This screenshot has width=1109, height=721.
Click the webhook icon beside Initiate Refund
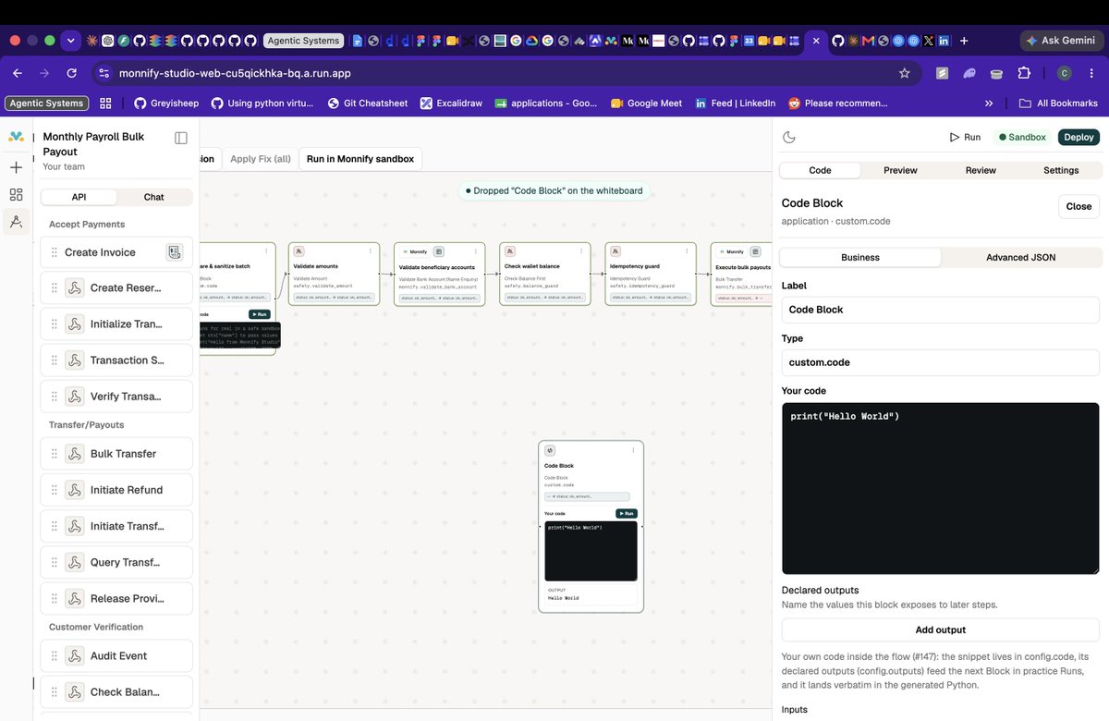75,490
